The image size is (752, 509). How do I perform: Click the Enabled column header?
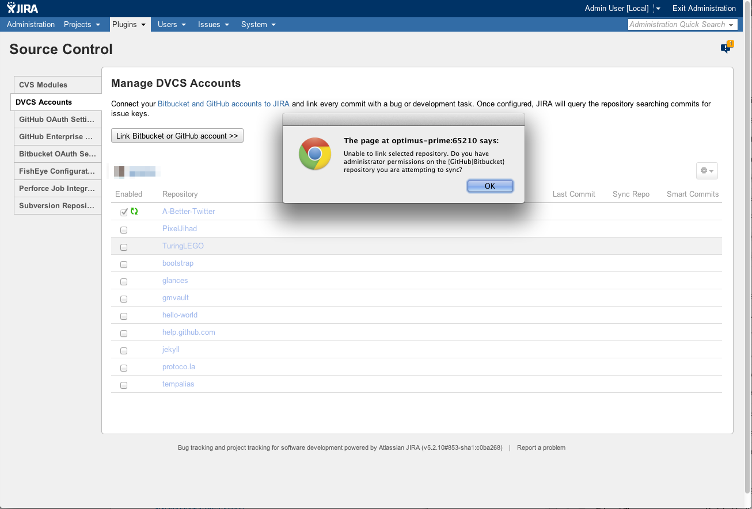(x=128, y=194)
